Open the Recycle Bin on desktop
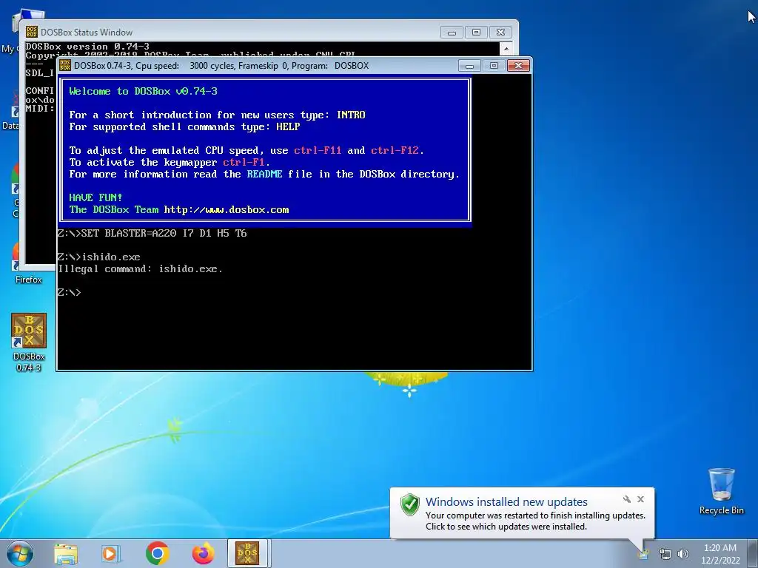758x568 pixels. point(721,491)
